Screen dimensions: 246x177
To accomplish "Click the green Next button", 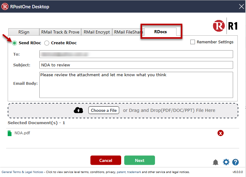I will coord(139,160).
